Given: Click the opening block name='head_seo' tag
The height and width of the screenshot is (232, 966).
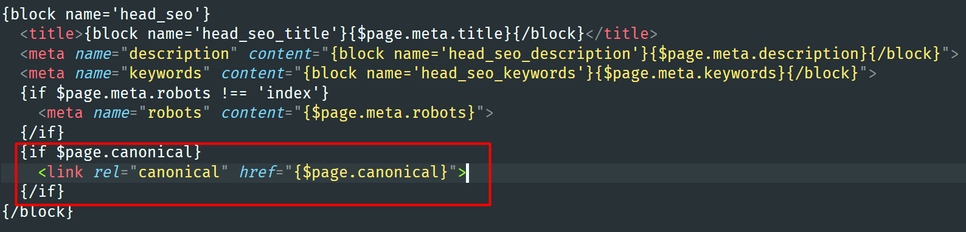Looking at the screenshot, I should pyautogui.click(x=106, y=14).
